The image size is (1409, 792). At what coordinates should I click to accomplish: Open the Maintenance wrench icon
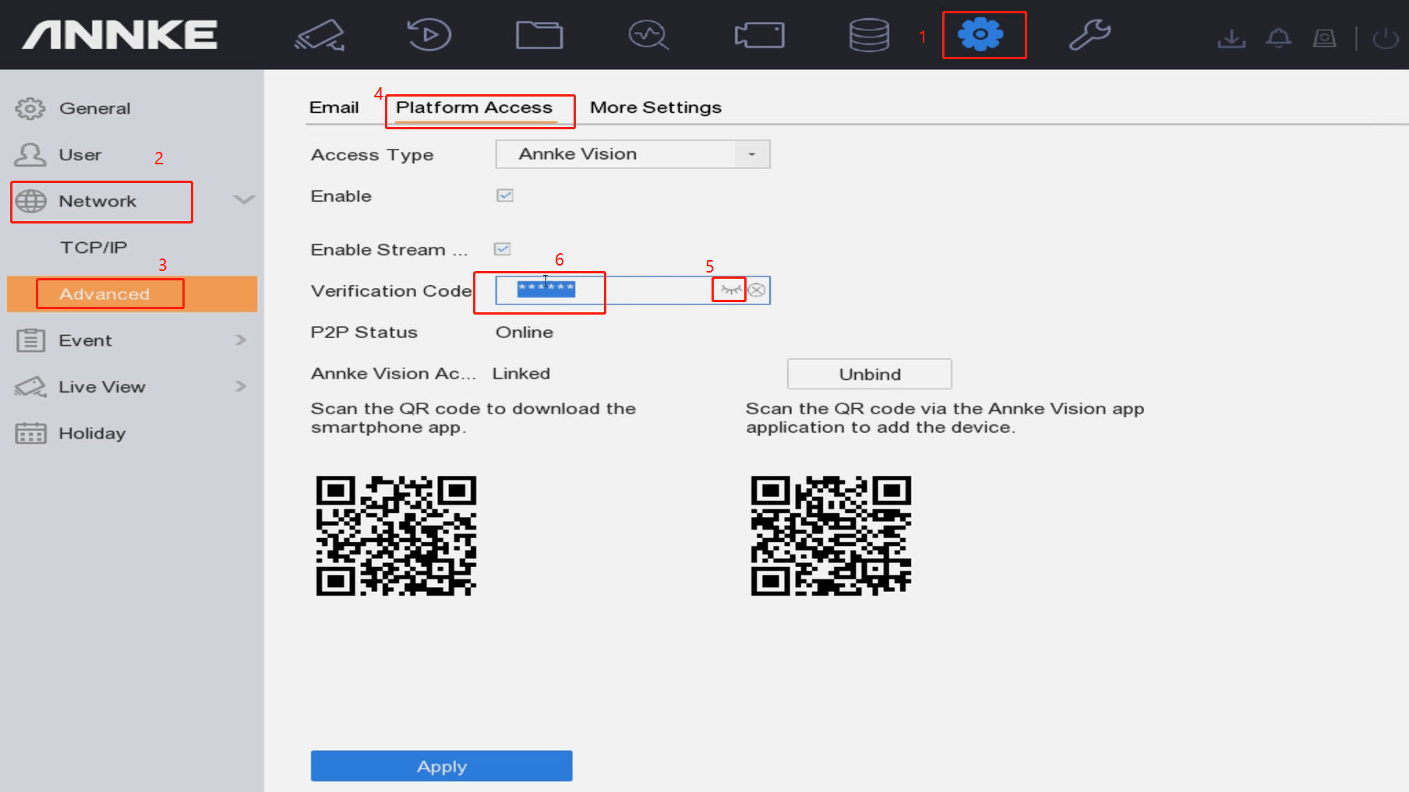[1089, 34]
